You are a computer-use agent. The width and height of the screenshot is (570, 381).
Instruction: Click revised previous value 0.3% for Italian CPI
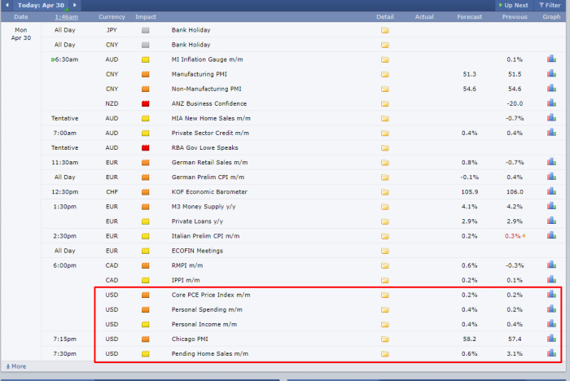tap(512, 236)
